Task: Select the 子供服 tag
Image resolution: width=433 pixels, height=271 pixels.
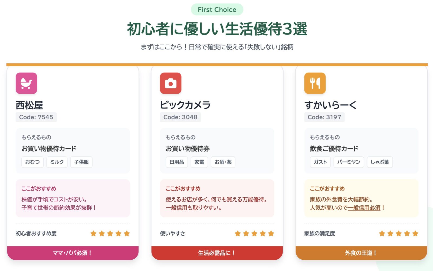Action: tap(81, 162)
